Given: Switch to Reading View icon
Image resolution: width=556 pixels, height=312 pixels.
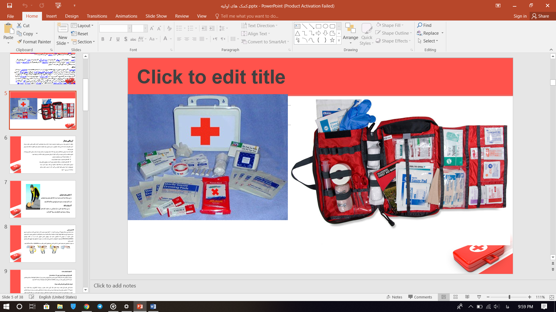Looking at the screenshot, I should (467, 297).
